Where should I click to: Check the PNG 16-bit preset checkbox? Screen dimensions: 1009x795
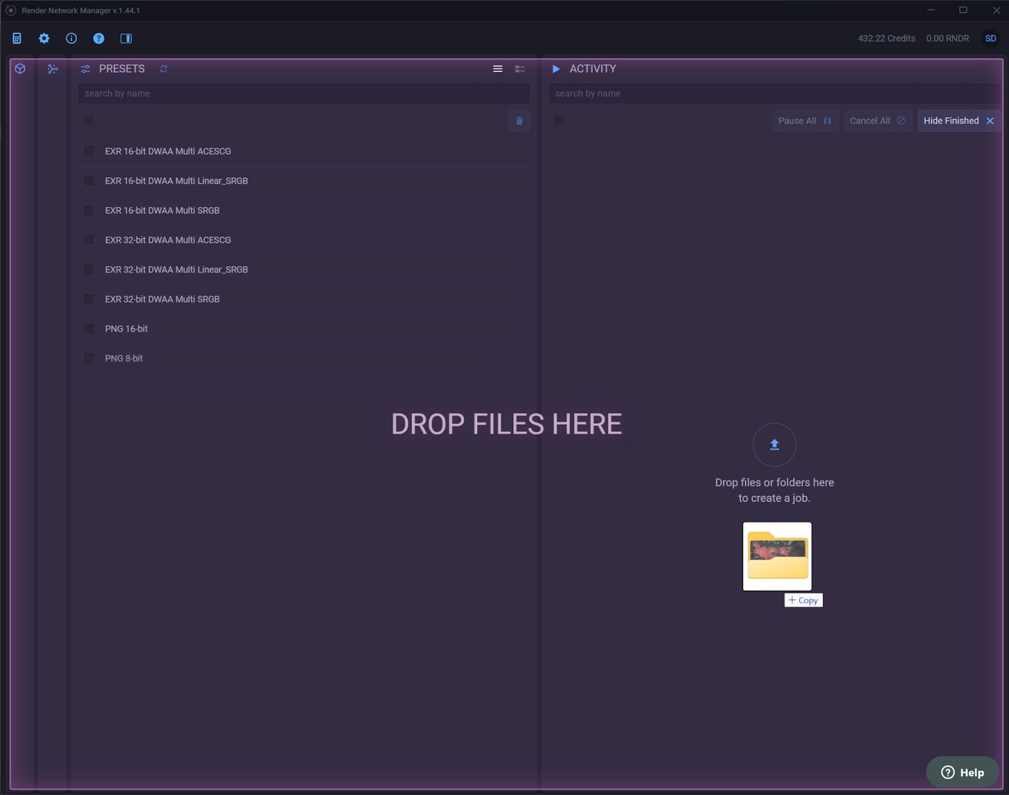click(x=89, y=329)
